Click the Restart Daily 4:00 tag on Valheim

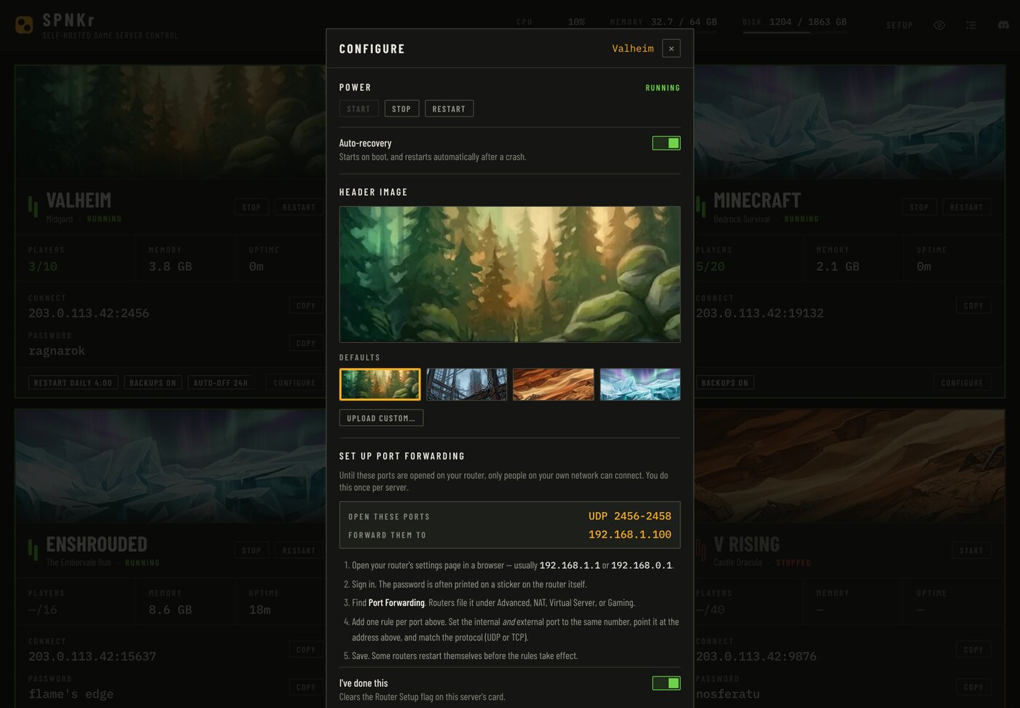73,383
